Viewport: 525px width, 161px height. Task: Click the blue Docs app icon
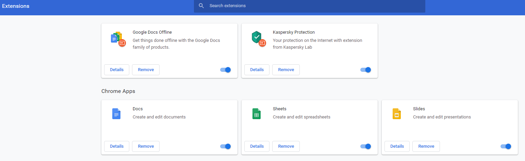pyautogui.click(x=116, y=113)
